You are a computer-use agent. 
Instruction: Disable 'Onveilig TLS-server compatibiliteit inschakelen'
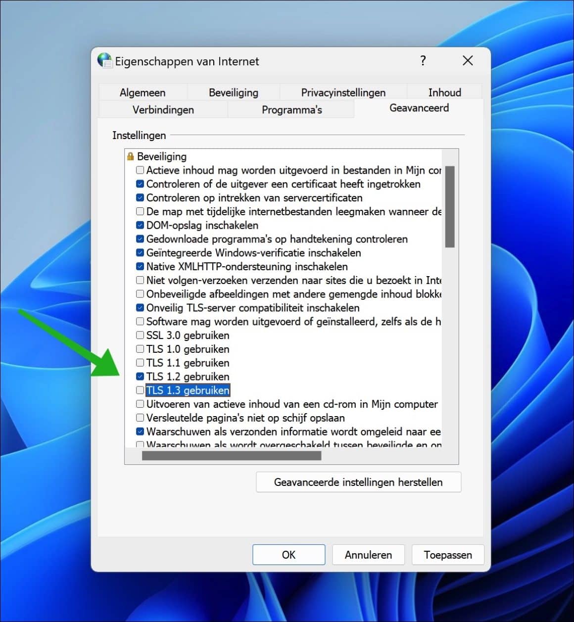coord(140,307)
